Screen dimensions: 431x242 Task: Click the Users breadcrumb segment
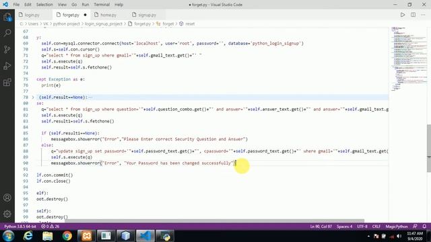(x=33, y=24)
